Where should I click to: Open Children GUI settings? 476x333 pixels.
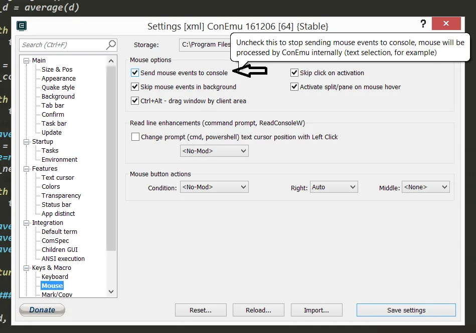(x=60, y=250)
